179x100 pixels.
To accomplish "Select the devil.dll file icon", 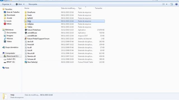I will pyautogui.click(x=26, y=42).
